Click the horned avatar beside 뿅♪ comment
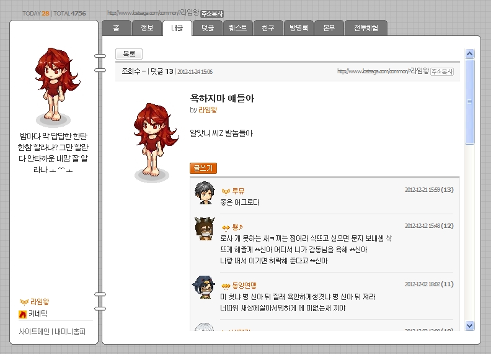491x362 pixels. tap(205, 229)
